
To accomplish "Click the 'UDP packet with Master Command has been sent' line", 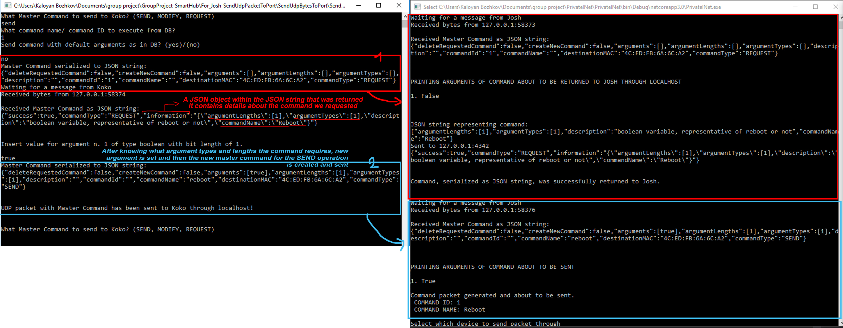I will 127,208.
